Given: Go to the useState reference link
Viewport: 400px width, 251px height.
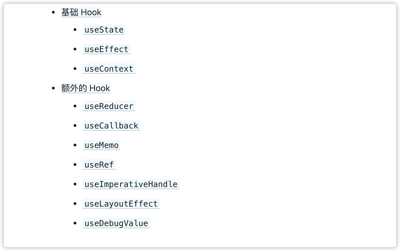Looking at the screenshot, I should (x=104, y=30).
